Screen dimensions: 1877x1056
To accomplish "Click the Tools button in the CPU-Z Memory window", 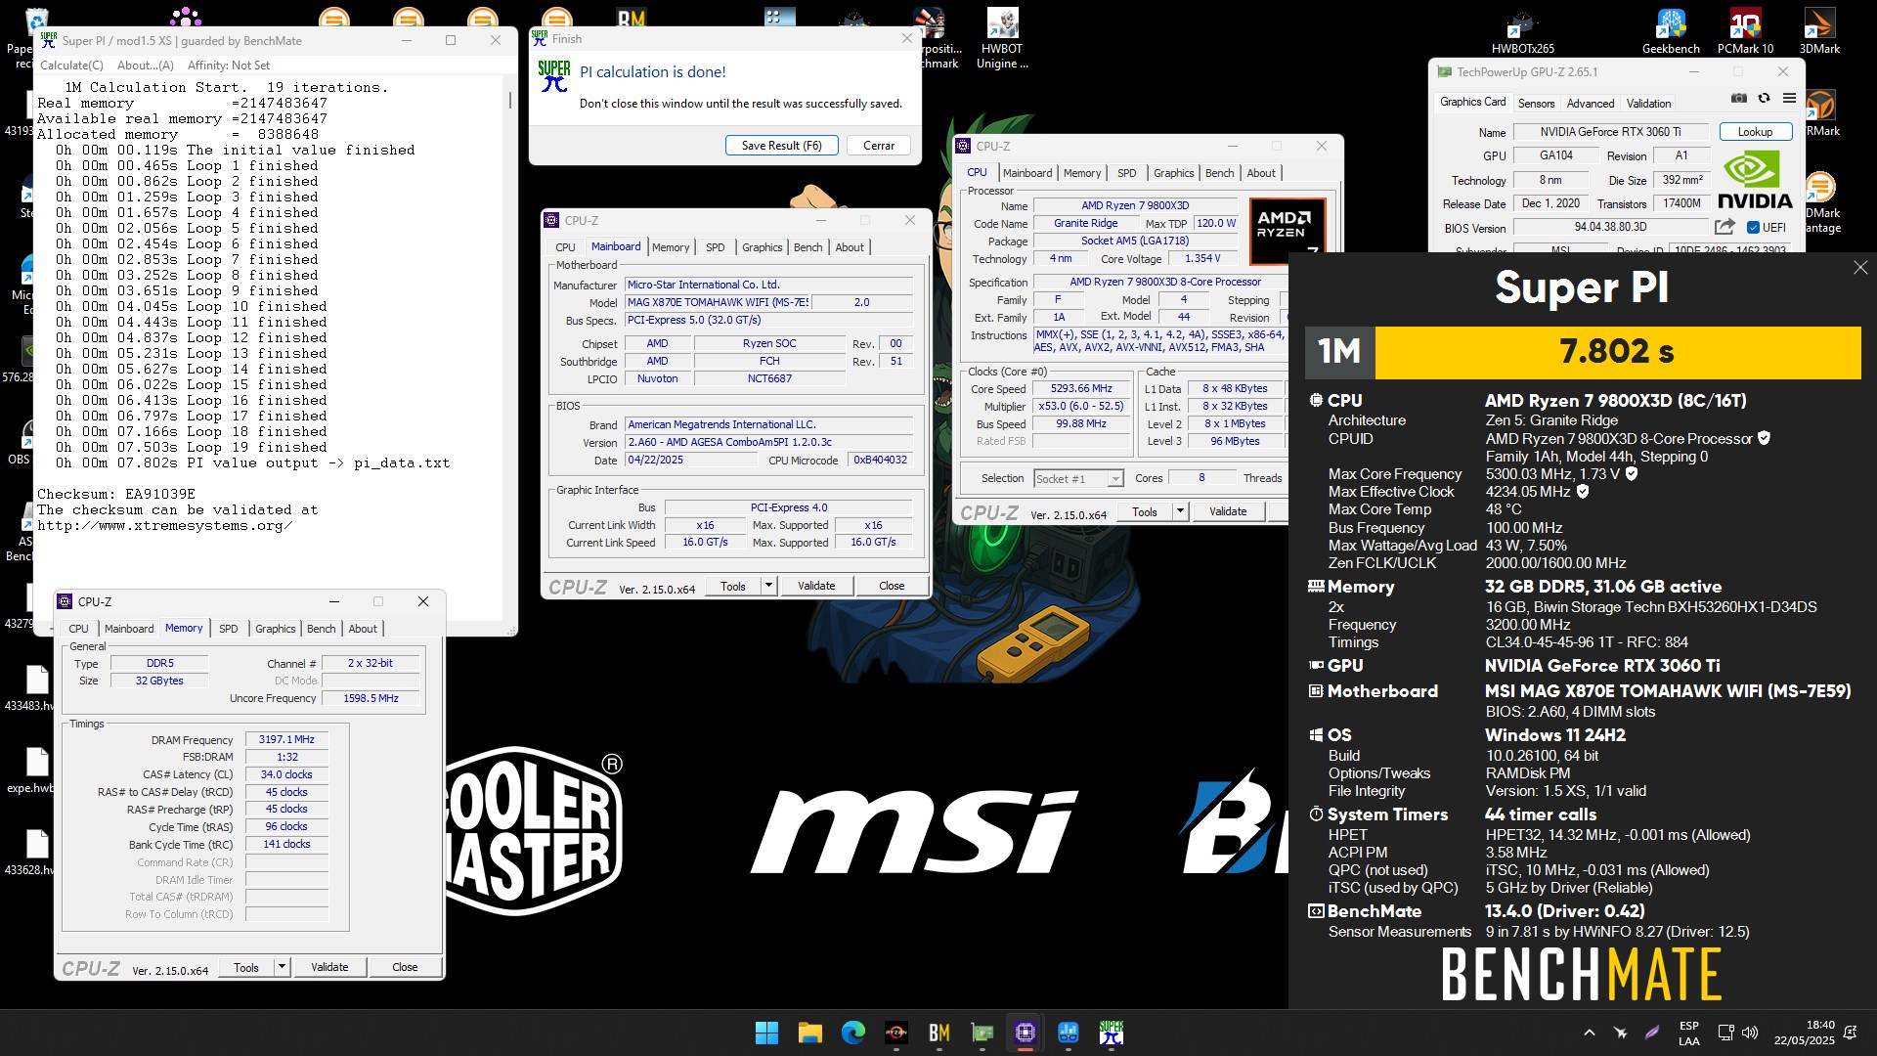I will [246, 967].
